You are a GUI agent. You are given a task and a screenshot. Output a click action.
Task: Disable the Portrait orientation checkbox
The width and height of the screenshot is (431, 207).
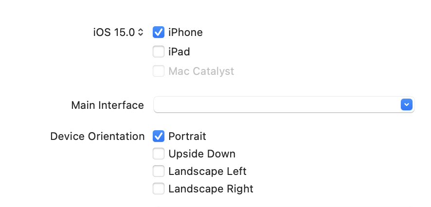(159, 136)
